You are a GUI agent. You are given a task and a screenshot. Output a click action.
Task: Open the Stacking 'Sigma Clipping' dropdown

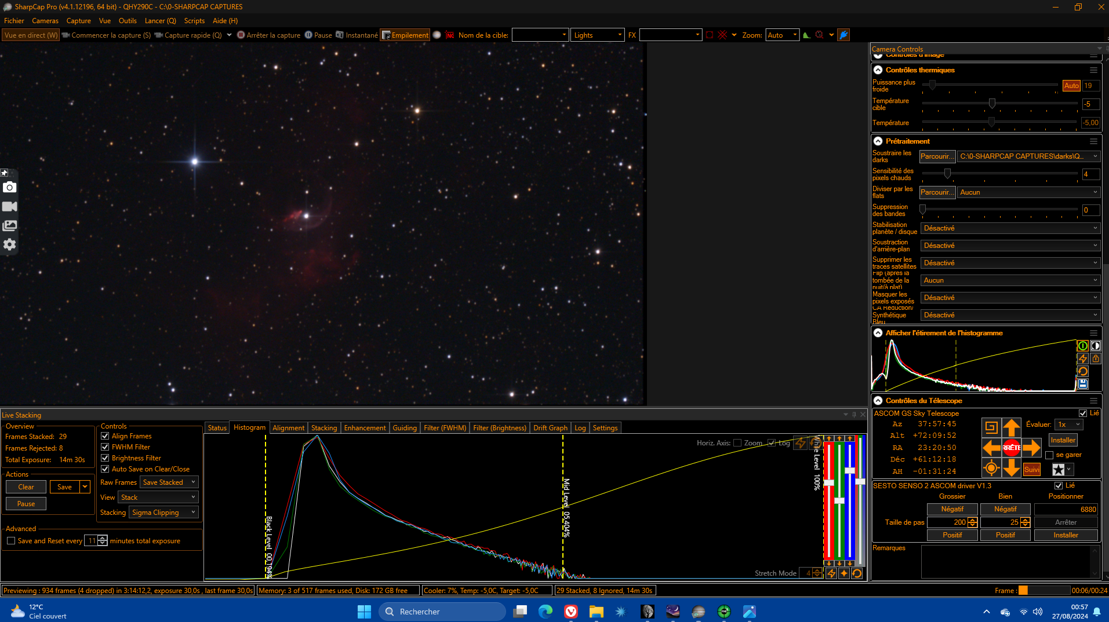click(163, 513)
